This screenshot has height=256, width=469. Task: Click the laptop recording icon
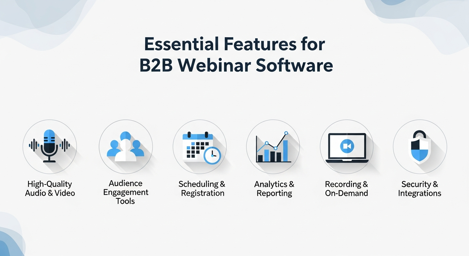pyautogui.click(x=346, y=147)
